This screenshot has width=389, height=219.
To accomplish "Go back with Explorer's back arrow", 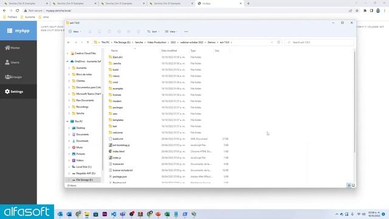I will [x=69, y=43].
